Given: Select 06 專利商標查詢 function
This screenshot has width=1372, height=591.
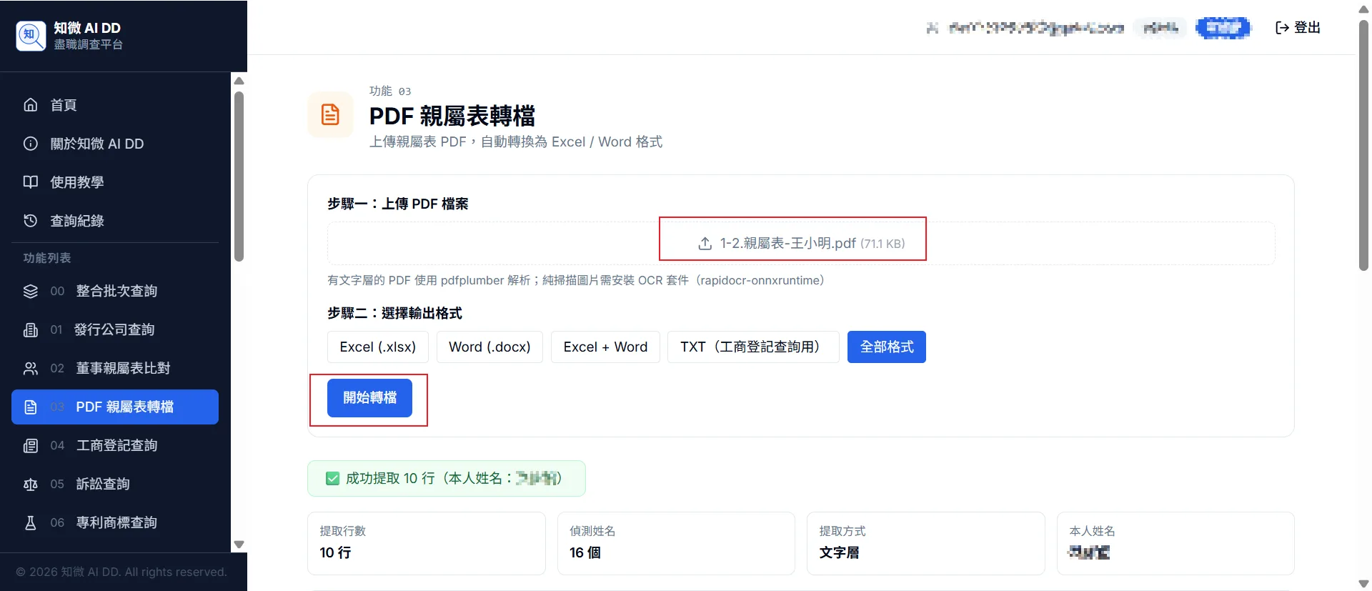Looking at the screenshot, I should coord(115,522).
